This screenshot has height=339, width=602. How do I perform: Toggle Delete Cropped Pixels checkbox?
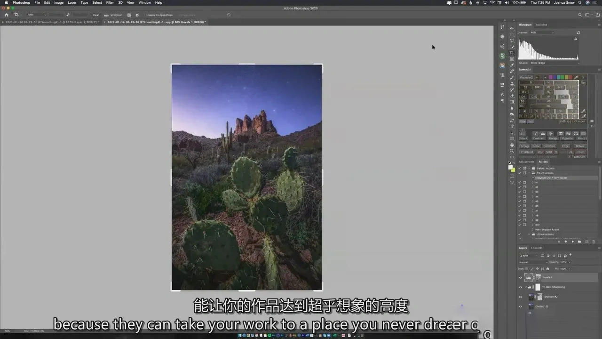pyautogui.click(x=145, y=15)
